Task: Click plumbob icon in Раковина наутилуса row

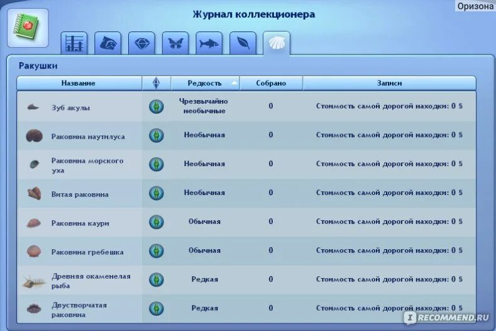Action: 157,135
